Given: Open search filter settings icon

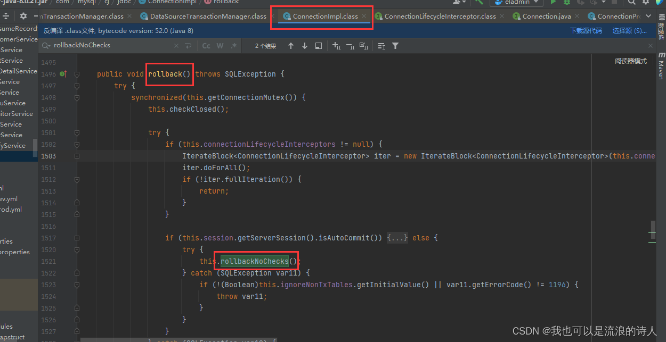Looking at the screenshot, I should pos(381,46).
